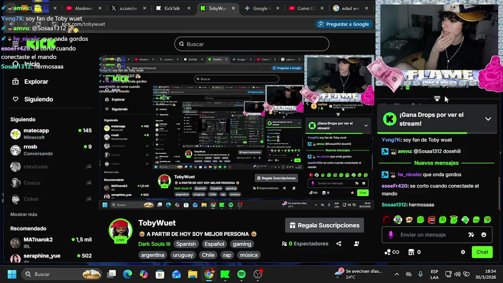Show hidden icons tray chevron

coord(397,274)
